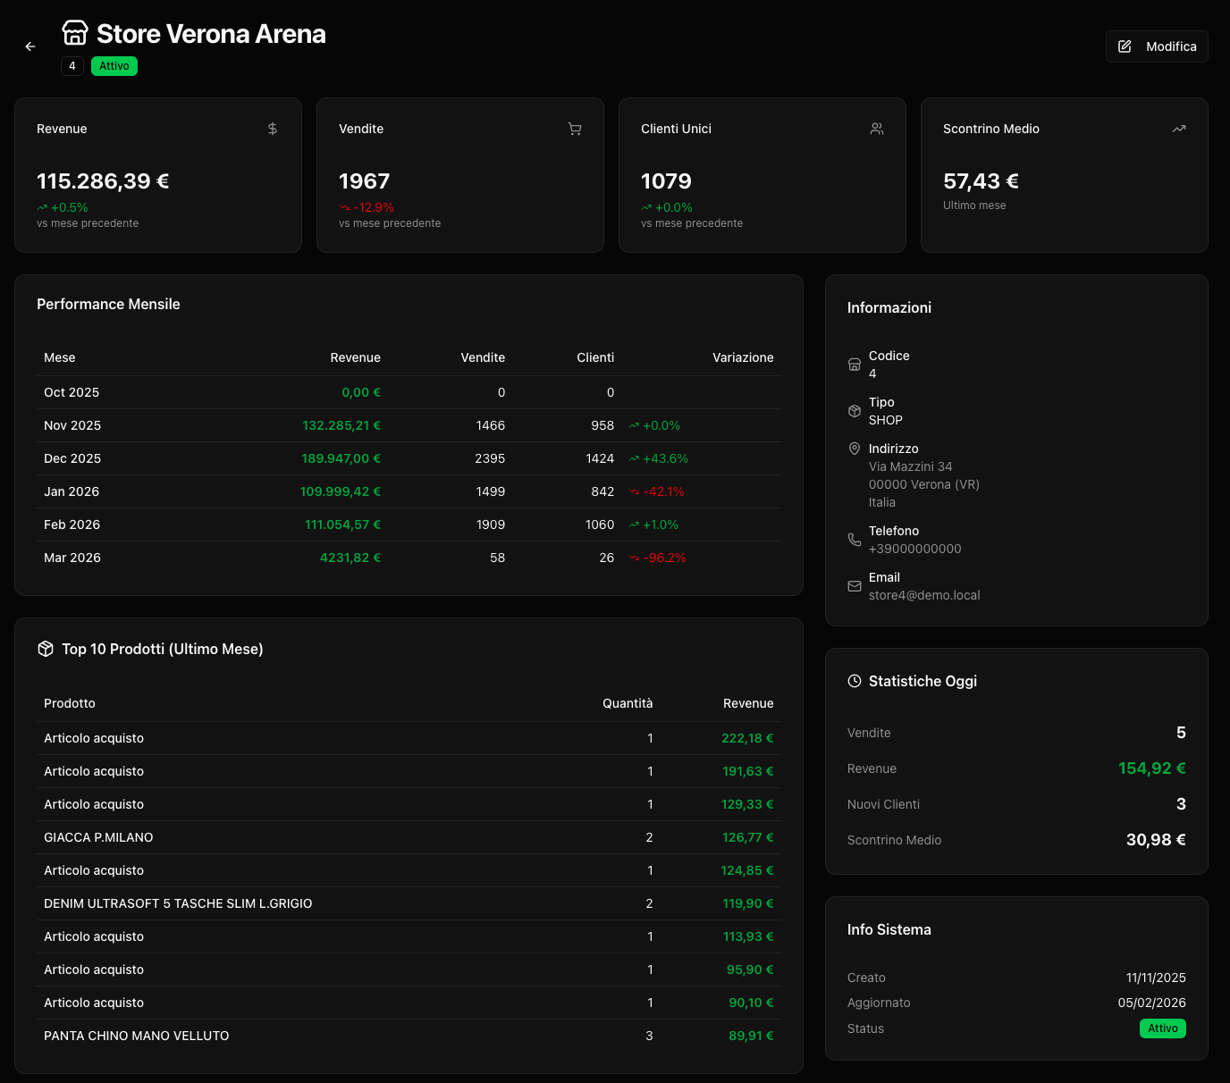The image size is (1230, 1083).
Task: Click the shopping cart icon in Vendite card
Action: 575,129
